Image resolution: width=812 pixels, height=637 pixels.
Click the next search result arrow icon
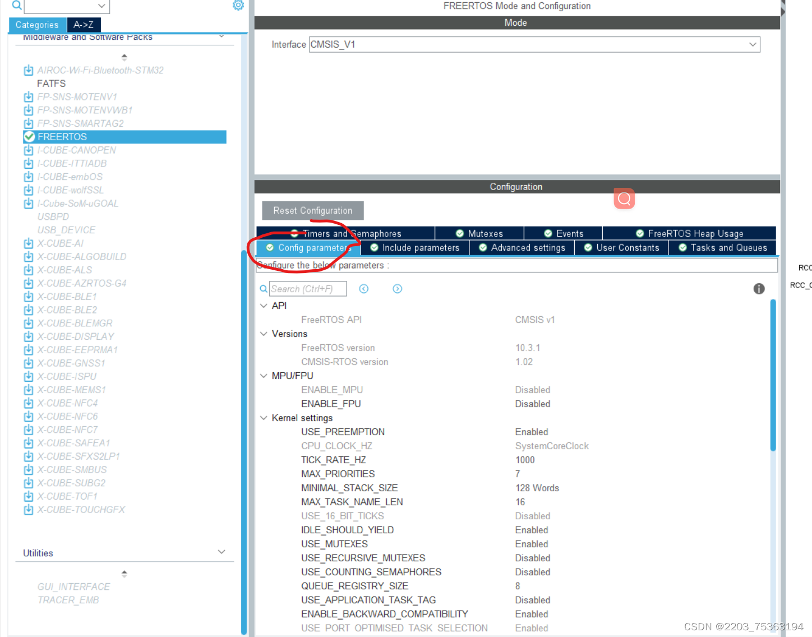pos(398,289)
